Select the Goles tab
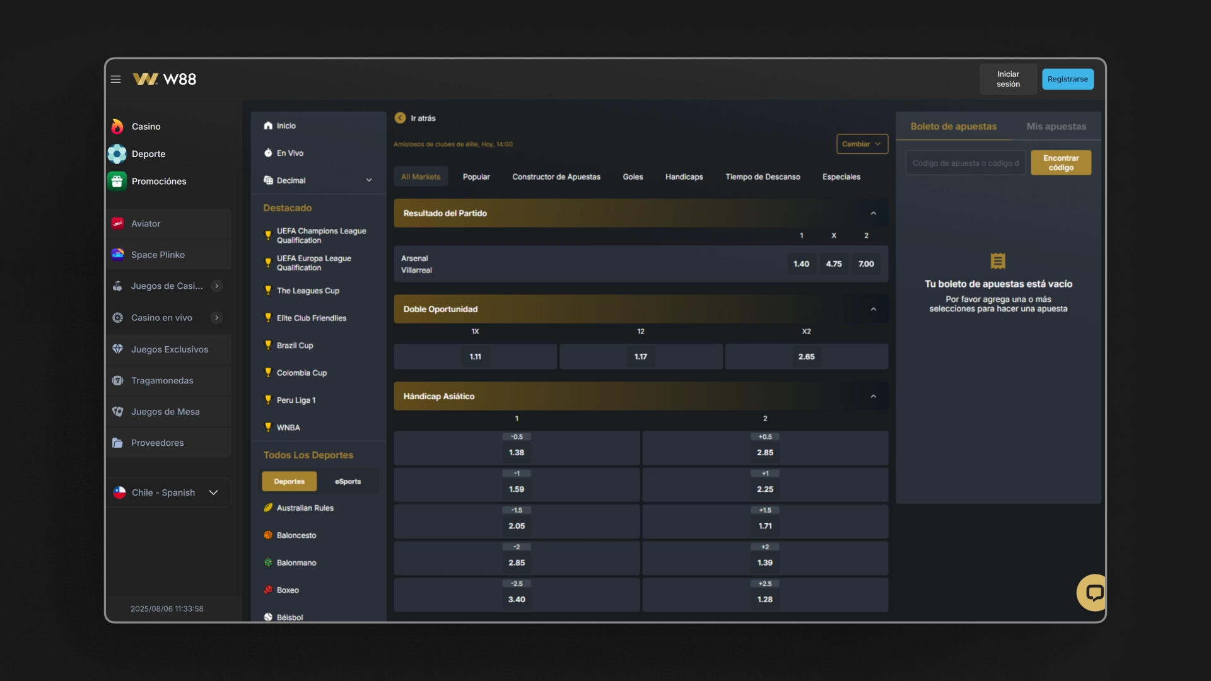 click(x=633, y=177)
